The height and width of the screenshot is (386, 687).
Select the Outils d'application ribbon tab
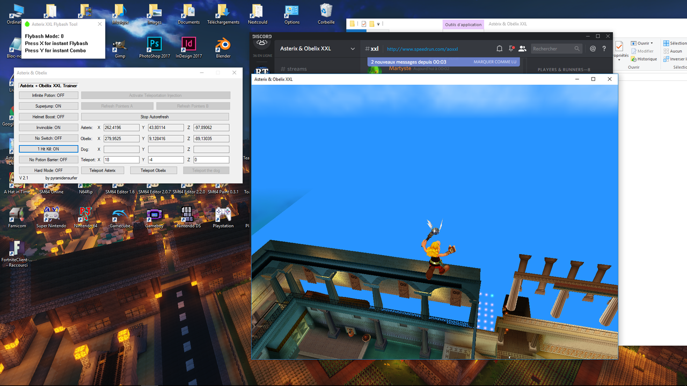click(x=463, y=25)
